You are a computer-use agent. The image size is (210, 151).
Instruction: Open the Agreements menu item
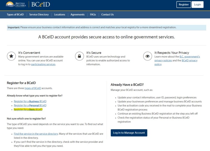[77, 15]
